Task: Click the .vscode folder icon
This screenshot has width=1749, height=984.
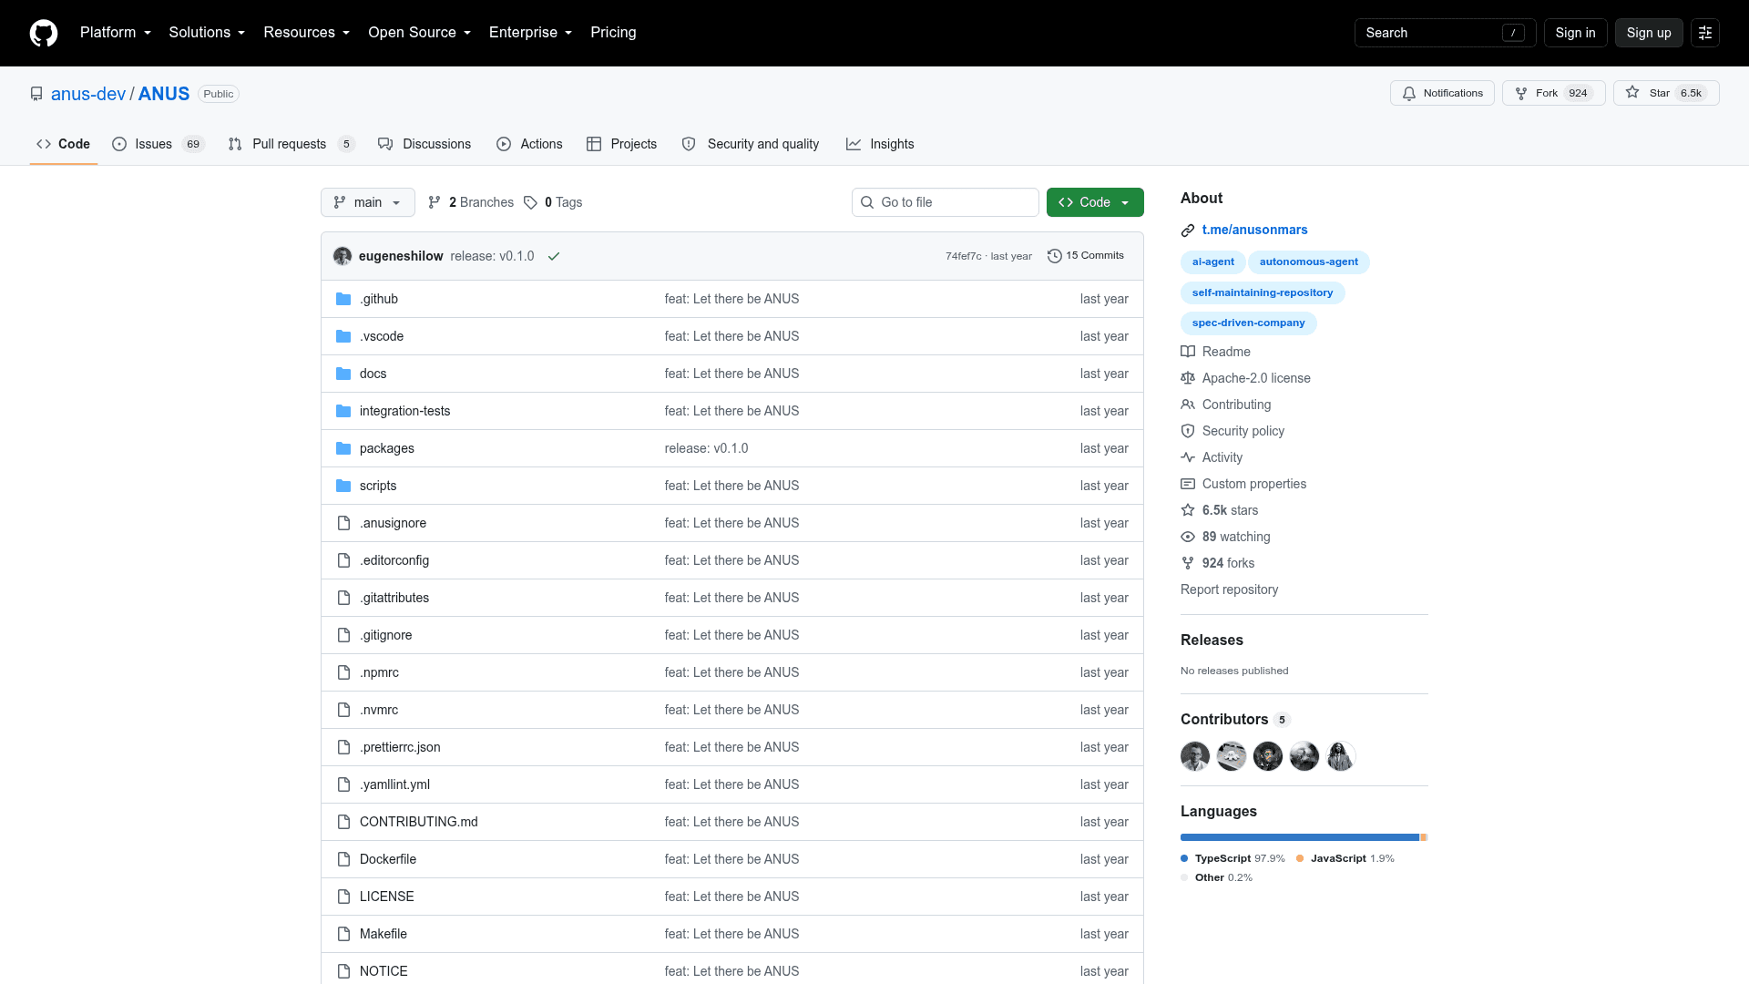Action: point(343,336)
